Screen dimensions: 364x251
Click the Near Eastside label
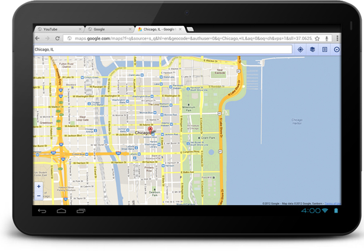tap(220, 71)
